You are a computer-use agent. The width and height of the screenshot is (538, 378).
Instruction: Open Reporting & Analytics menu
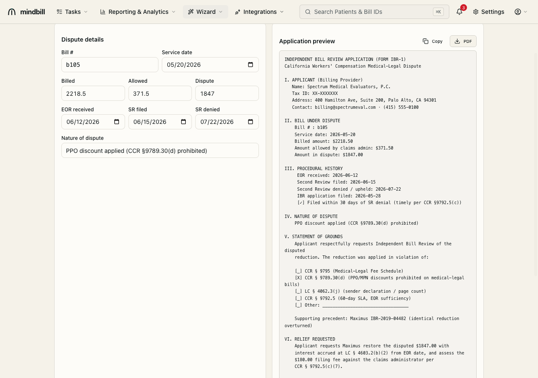(x=137, y=12)
